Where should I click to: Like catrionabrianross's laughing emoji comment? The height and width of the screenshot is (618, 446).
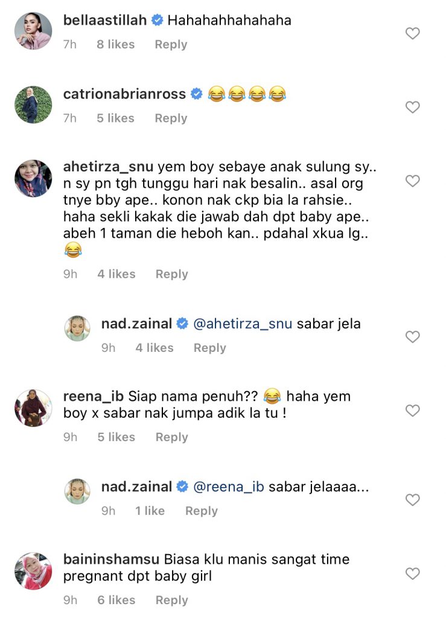[x=412, y=107]
